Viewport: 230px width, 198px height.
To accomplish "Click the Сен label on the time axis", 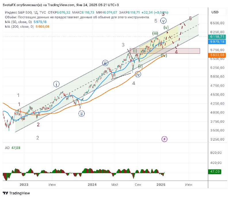I will (138, 185).
